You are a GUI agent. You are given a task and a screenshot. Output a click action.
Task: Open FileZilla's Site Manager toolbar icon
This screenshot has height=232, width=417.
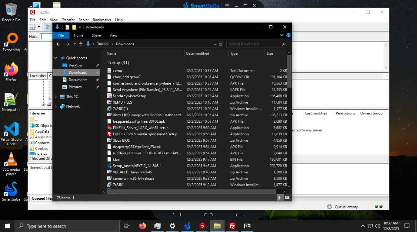click(33, 27)
